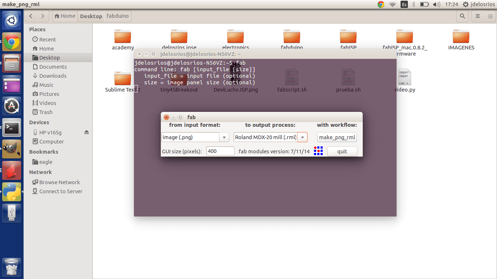Click Home path bar button
Viewport: 497px width, 279px height.
[x=65, y=16]
